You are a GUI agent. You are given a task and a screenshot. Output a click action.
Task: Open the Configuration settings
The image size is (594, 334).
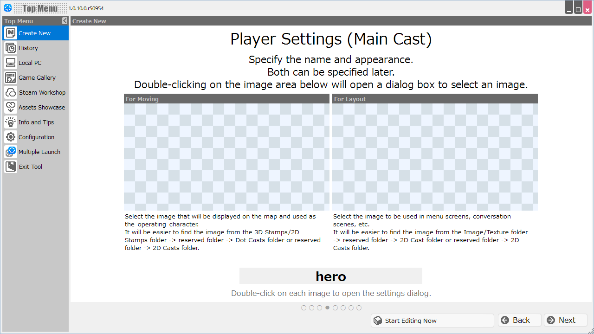35,137
